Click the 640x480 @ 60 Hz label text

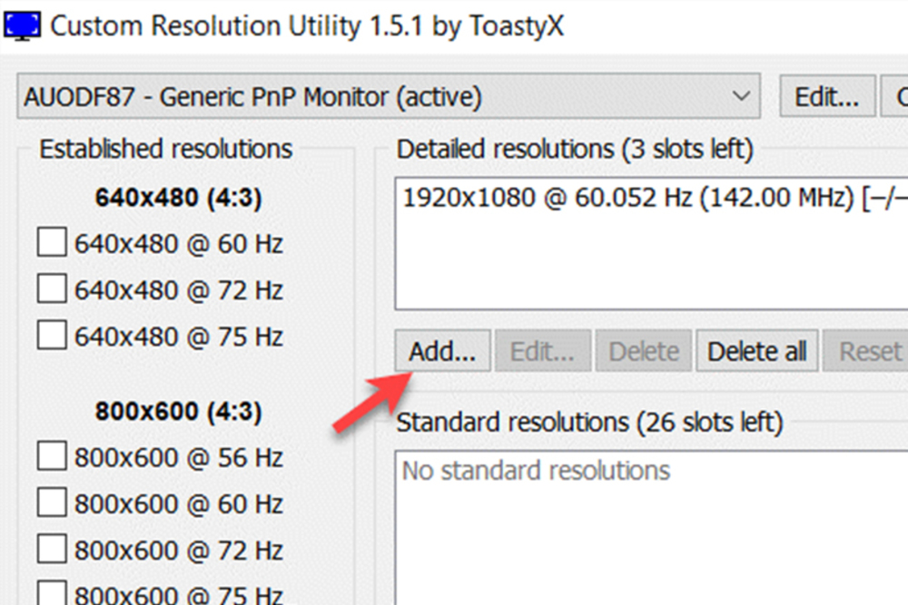(178, 243)
